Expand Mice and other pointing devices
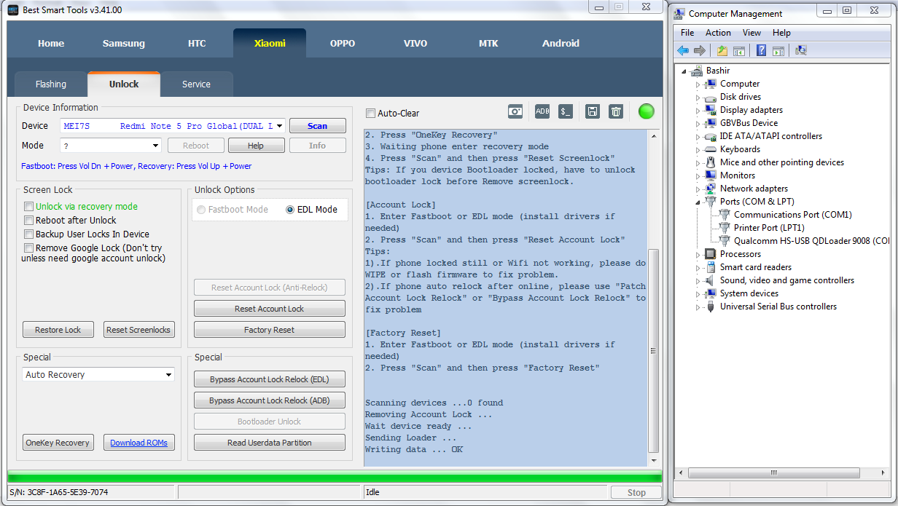Viewport: 898px width, 506px height. 698,163
